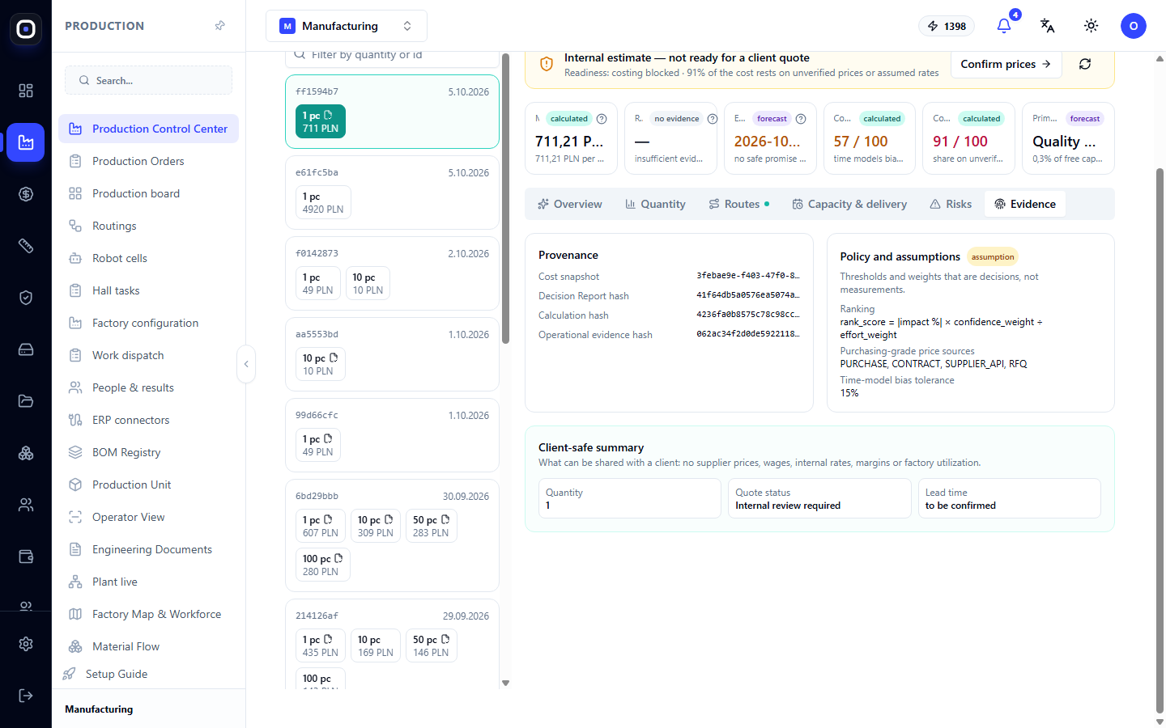Image resolution: width=1166 pixels, height=728 pixels.
Task: Select the 1 pc 4920 PLN chip in e61fc5ba
Action: pyautogui.click(x=323, y=202)
